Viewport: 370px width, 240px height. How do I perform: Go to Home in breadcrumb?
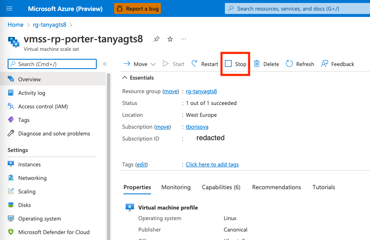click(15, 25)
